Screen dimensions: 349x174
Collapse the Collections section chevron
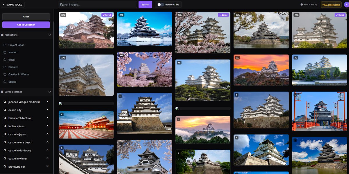(x=49, y=35)
